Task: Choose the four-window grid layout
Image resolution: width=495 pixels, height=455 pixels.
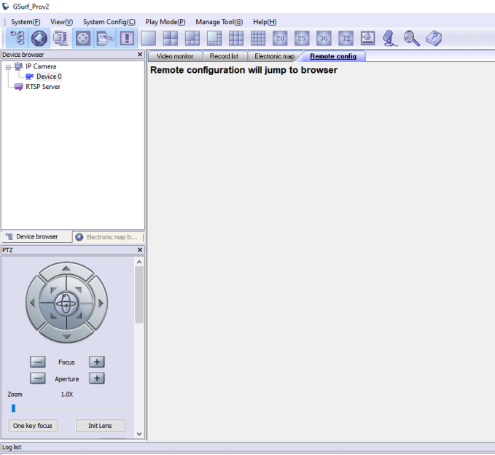Action: pyautogui.click(x=171, y=38)
